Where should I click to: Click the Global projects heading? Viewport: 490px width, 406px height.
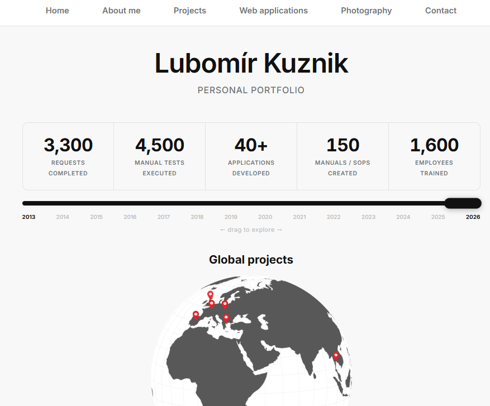[x=251, y=260]
